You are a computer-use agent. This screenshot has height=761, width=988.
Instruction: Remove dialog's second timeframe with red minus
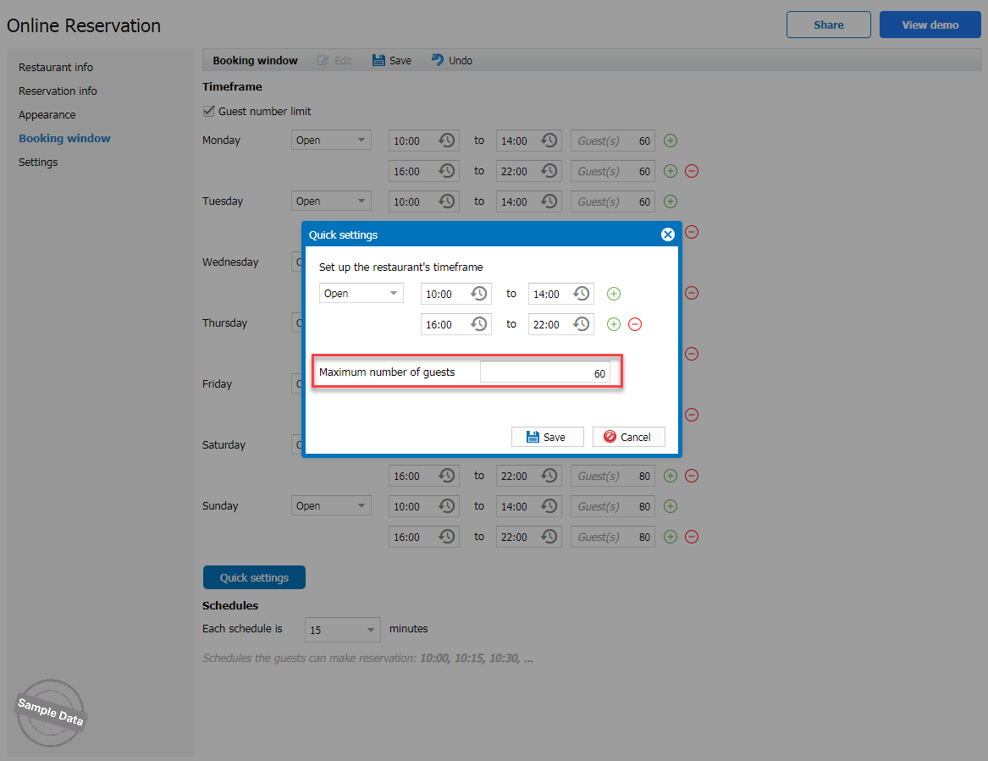click(x=635, y=324)
